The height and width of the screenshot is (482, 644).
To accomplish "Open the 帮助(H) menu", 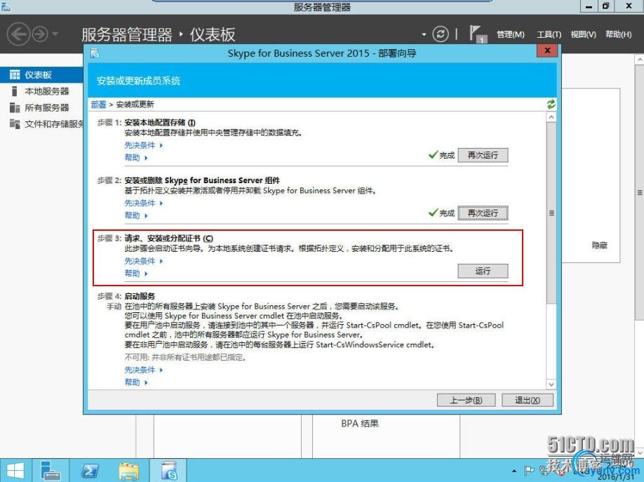I will 619,34.
